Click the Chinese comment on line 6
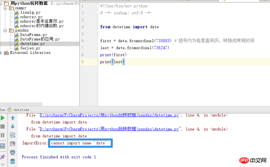The height and width of the screenshot is (167, 270). point(214,40)
